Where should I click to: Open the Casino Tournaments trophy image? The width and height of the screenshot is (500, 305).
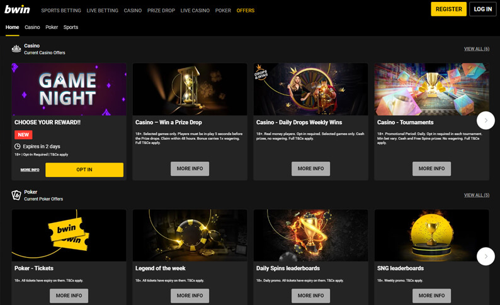point(431,89)
